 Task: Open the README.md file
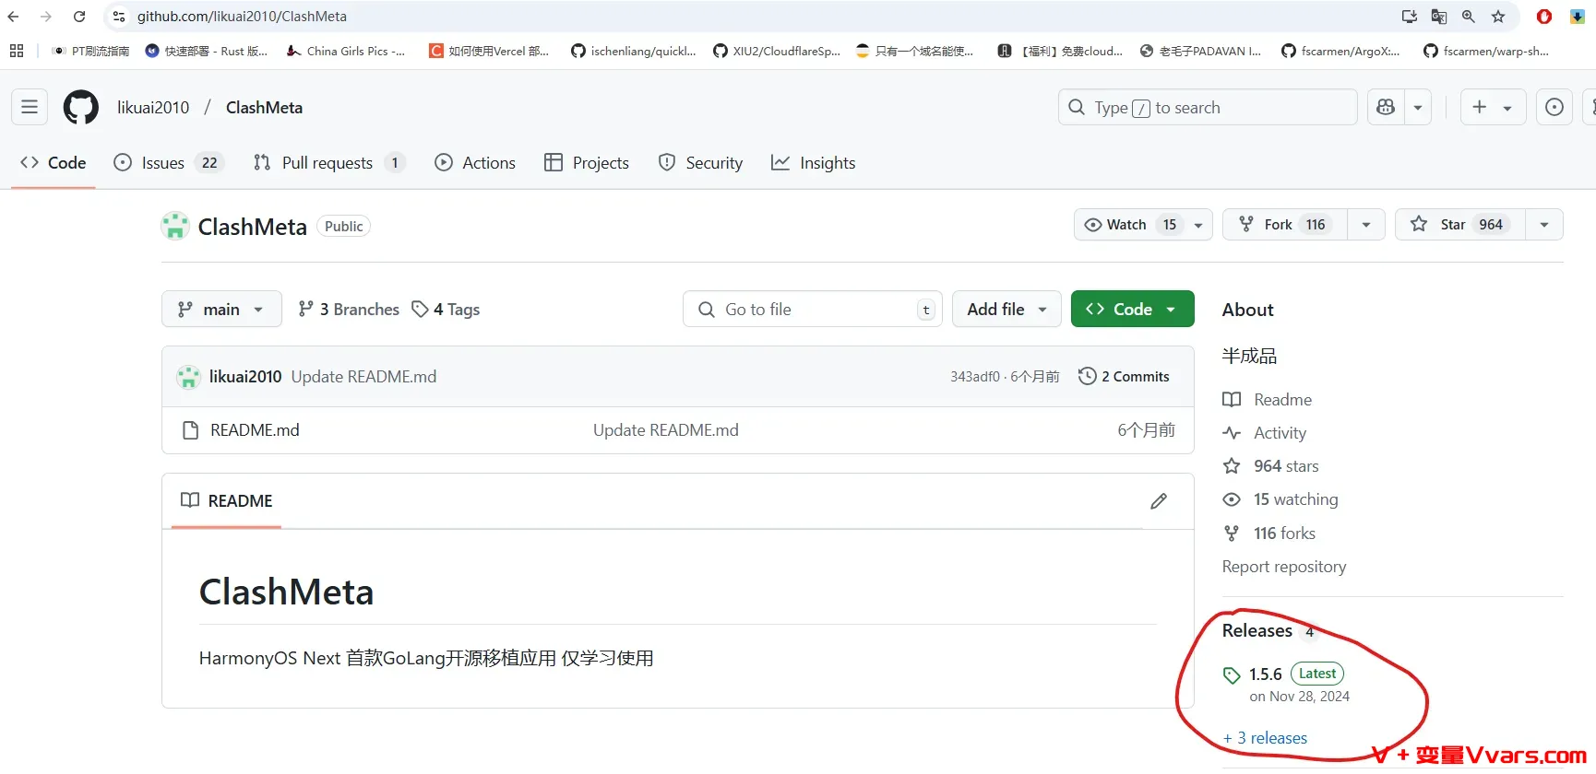(x=255, y=430)
